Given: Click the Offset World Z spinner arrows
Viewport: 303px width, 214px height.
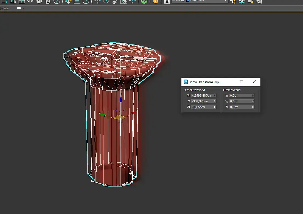Looking at the screenshot, I should click(253, 107).
